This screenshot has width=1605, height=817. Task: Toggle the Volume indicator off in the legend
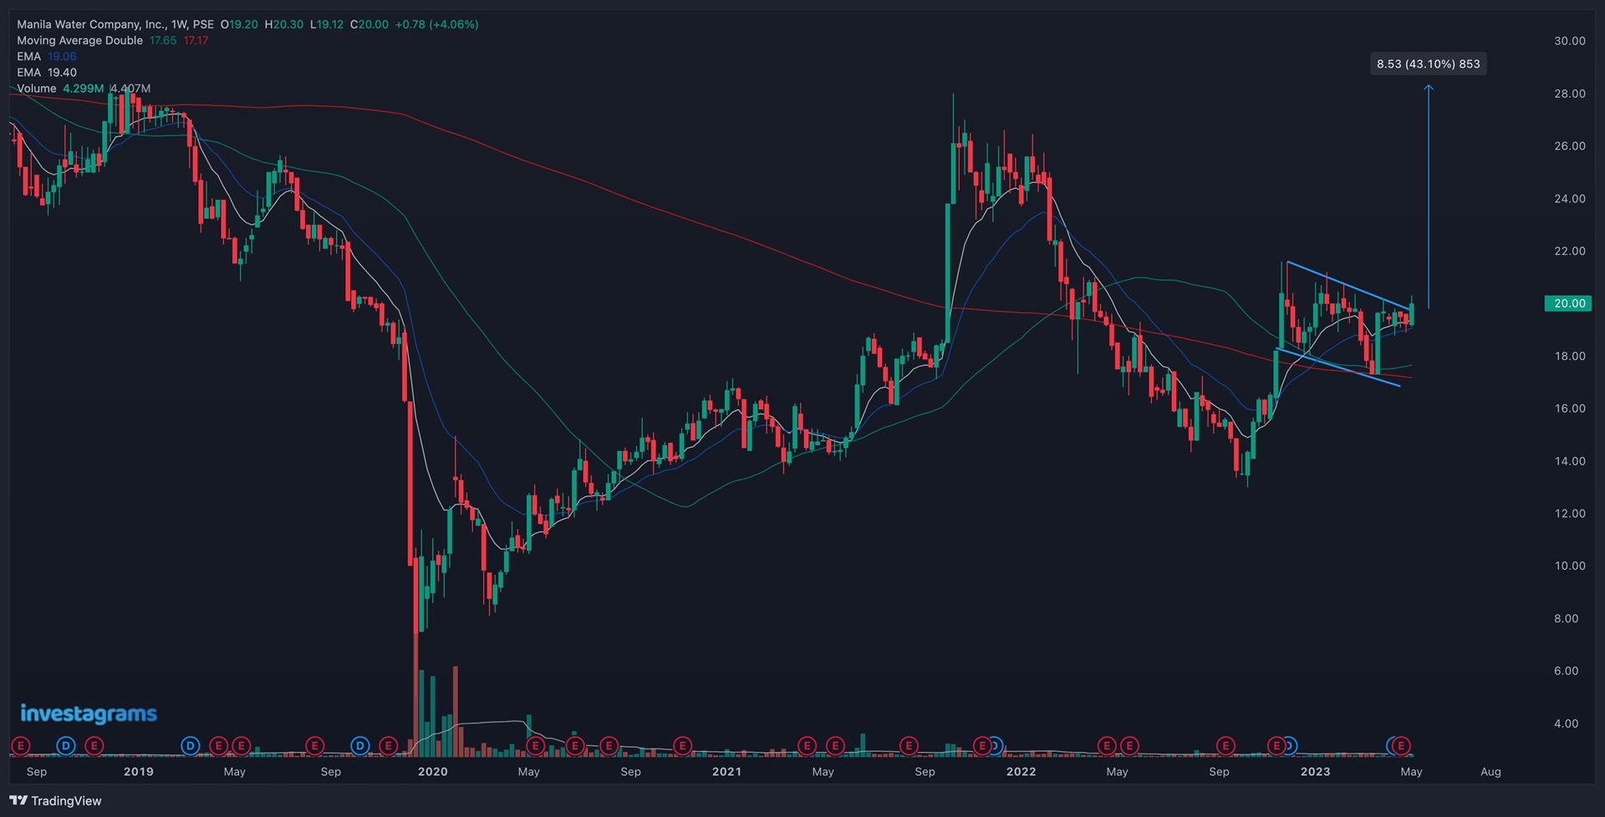pyautogui.click(x=36, y=88)
